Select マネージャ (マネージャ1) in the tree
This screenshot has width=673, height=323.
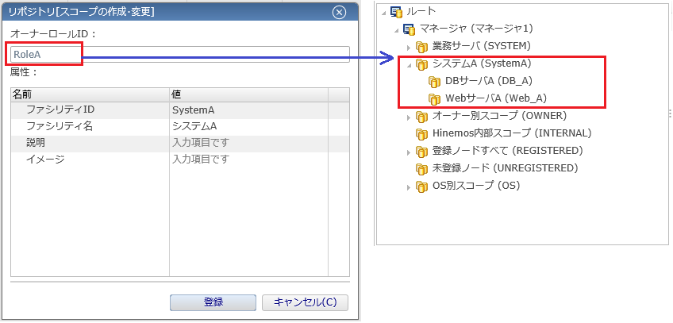coord(476,29)
